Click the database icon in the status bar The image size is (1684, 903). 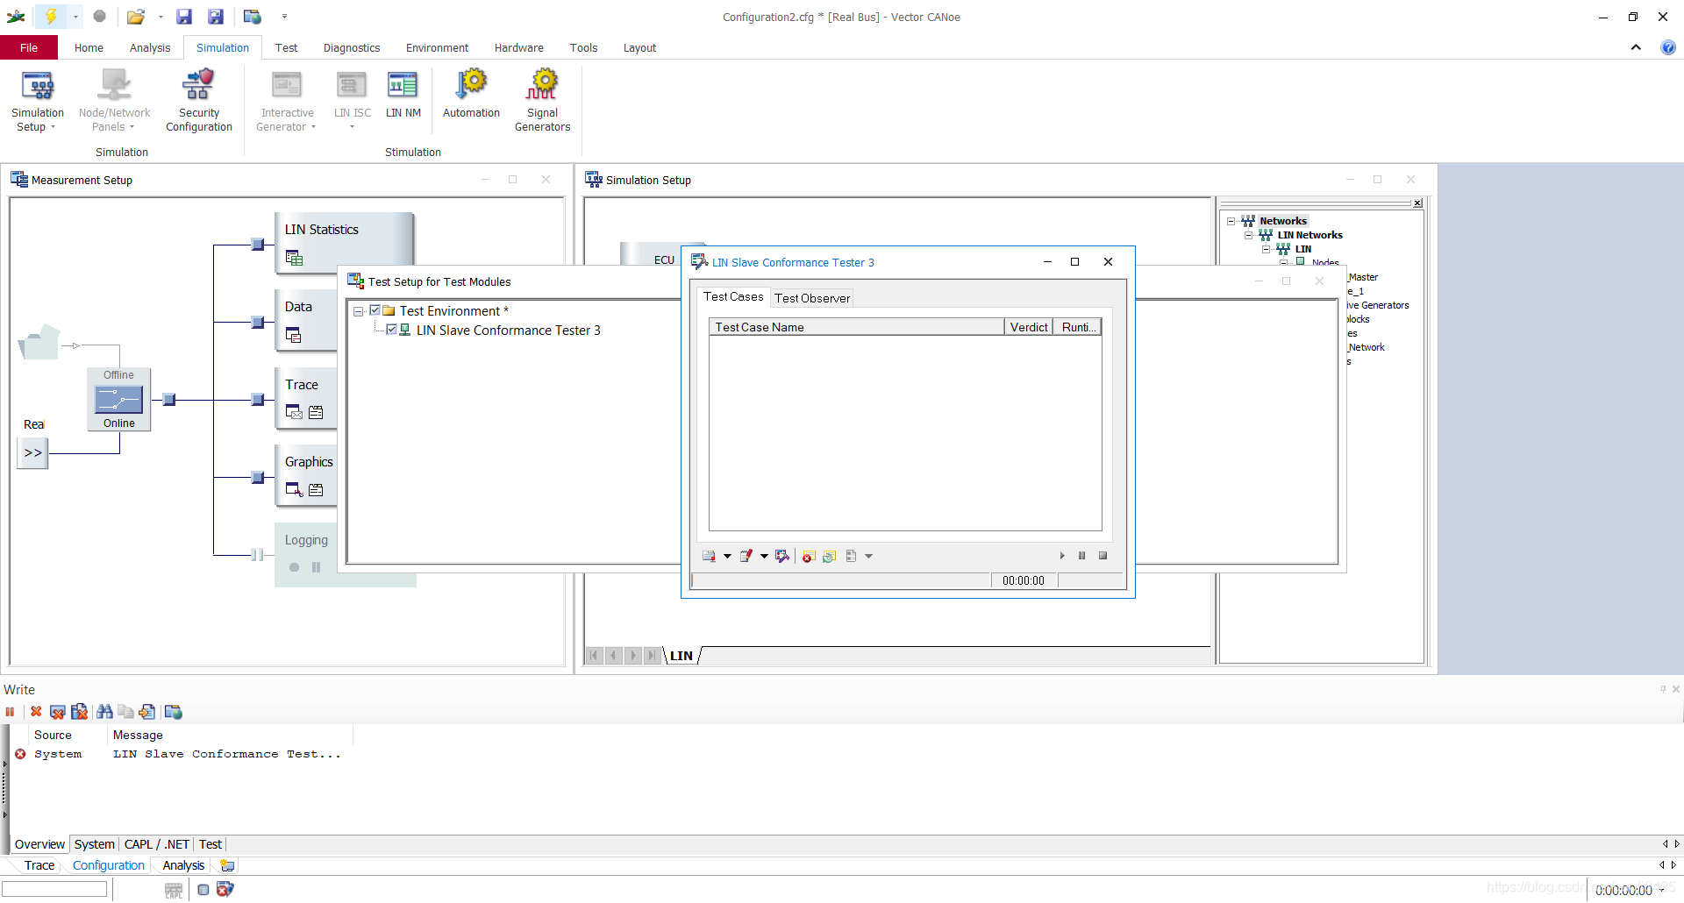(203, 889)
